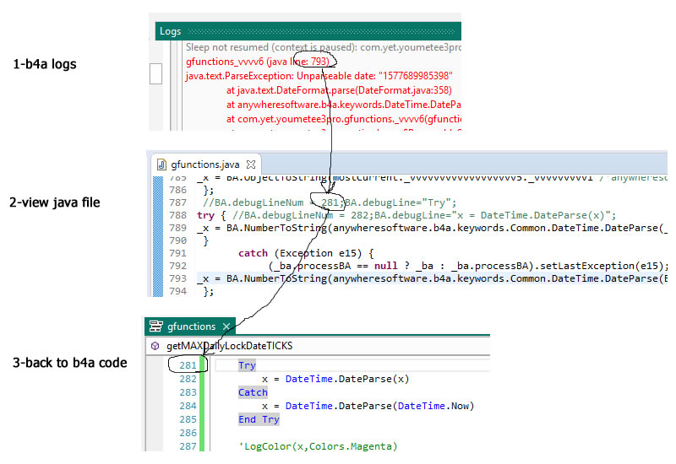Click the module icon on gfunctions tab
Image resolution: width=676 pixels, height=464 pixels.
(x=156, y=326)
